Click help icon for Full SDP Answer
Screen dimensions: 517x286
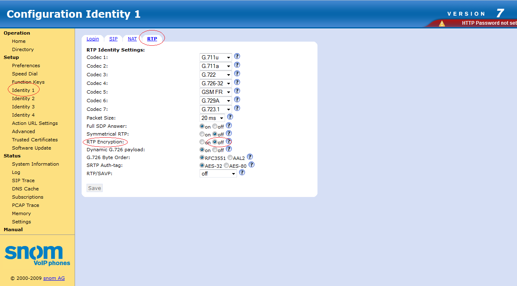pos(229,126)
